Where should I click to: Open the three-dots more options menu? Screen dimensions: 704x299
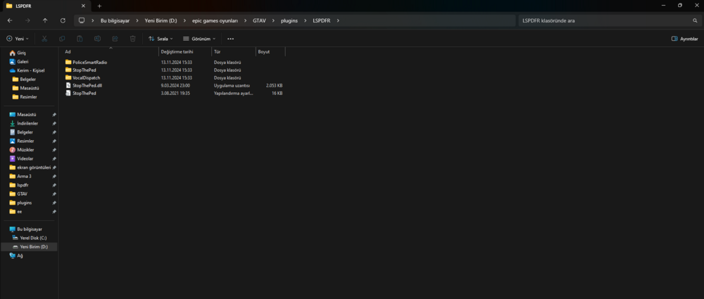tap(230, 39)
